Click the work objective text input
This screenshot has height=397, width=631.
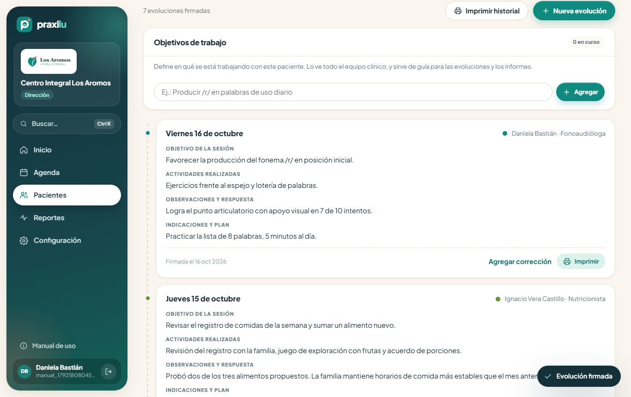(x=353, y=92)
